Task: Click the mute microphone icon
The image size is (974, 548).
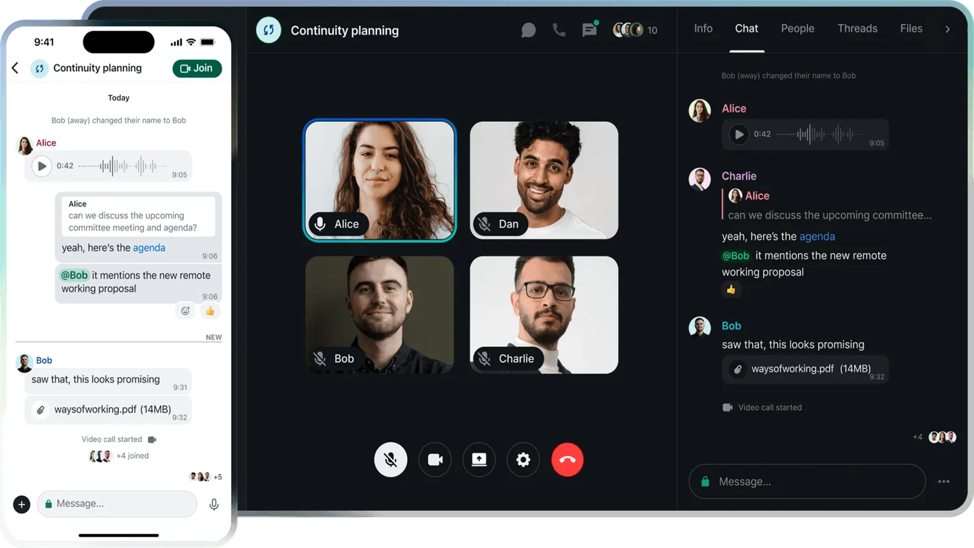Action: [x=391, y=459]
